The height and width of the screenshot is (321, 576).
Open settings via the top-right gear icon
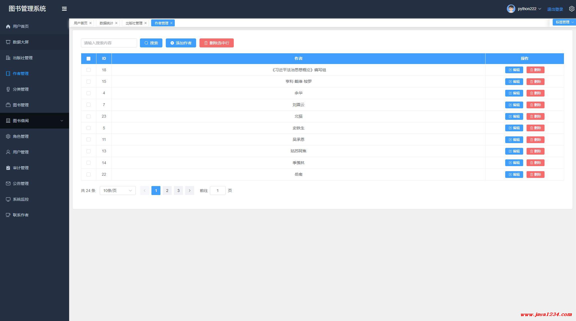pos(572,9)
